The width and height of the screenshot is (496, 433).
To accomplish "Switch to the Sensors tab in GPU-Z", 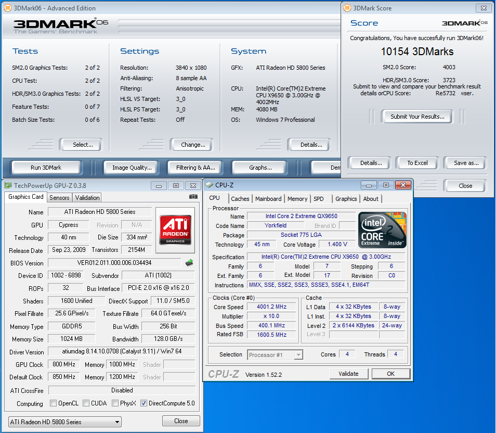I will coord(59,198).
